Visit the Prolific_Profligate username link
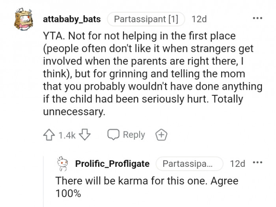 pos(112,164)
